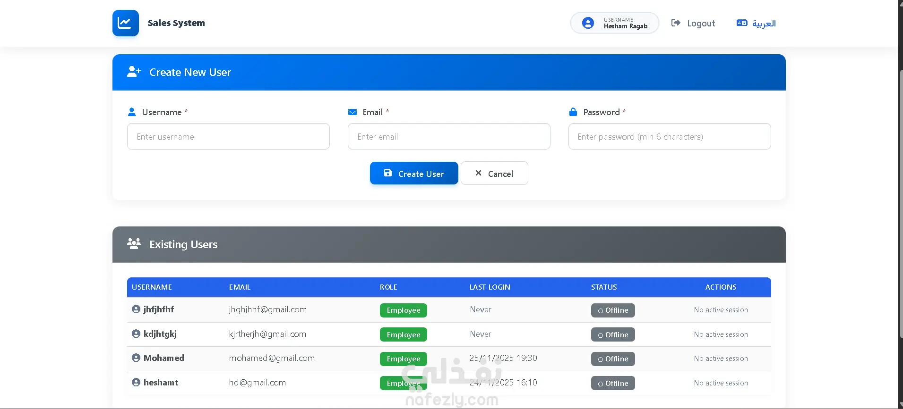
Task: Click No active session for heshamt
Action: click(x=721, y=383)
